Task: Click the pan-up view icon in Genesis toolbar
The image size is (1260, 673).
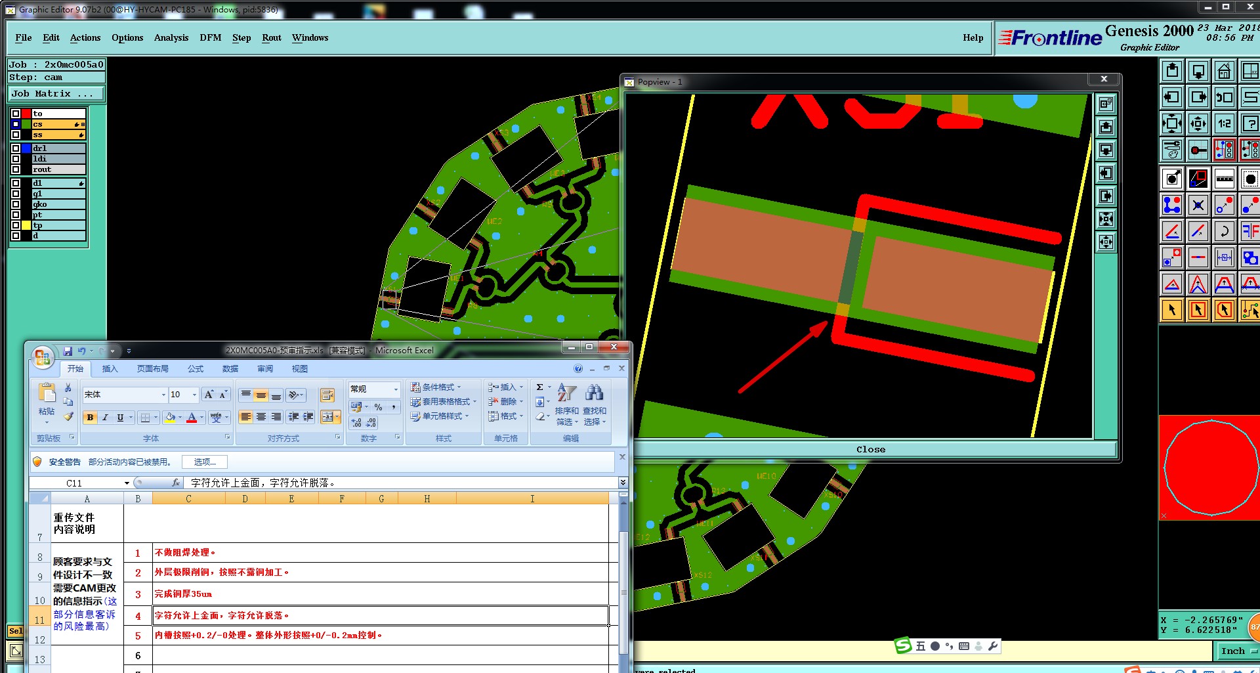Action: (1172, 71)
